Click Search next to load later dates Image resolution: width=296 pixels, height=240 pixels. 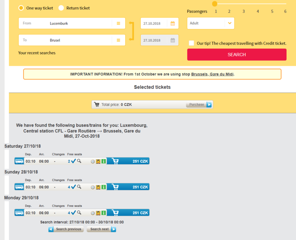click(101, 229)
